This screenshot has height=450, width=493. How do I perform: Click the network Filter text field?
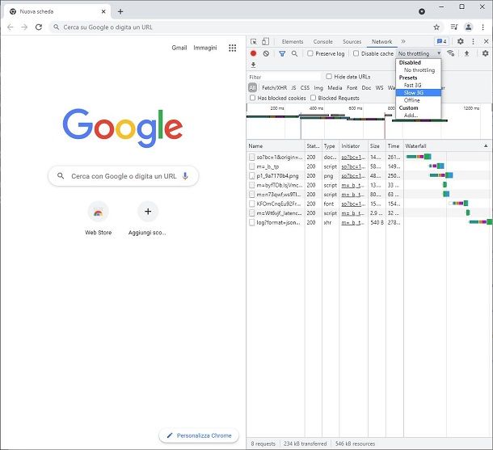pyautogui.click(x=284, y=77)
